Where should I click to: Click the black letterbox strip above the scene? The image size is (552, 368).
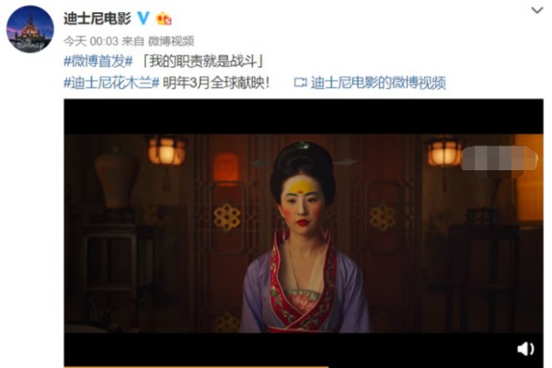(304, 117)
